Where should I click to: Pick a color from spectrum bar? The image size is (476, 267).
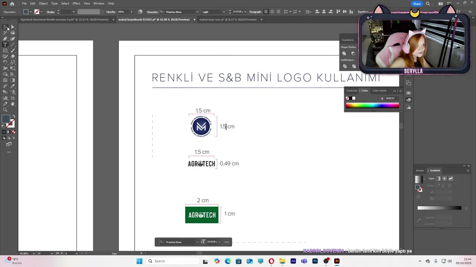372,105
